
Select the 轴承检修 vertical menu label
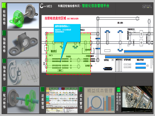click(x=4, y=73)
